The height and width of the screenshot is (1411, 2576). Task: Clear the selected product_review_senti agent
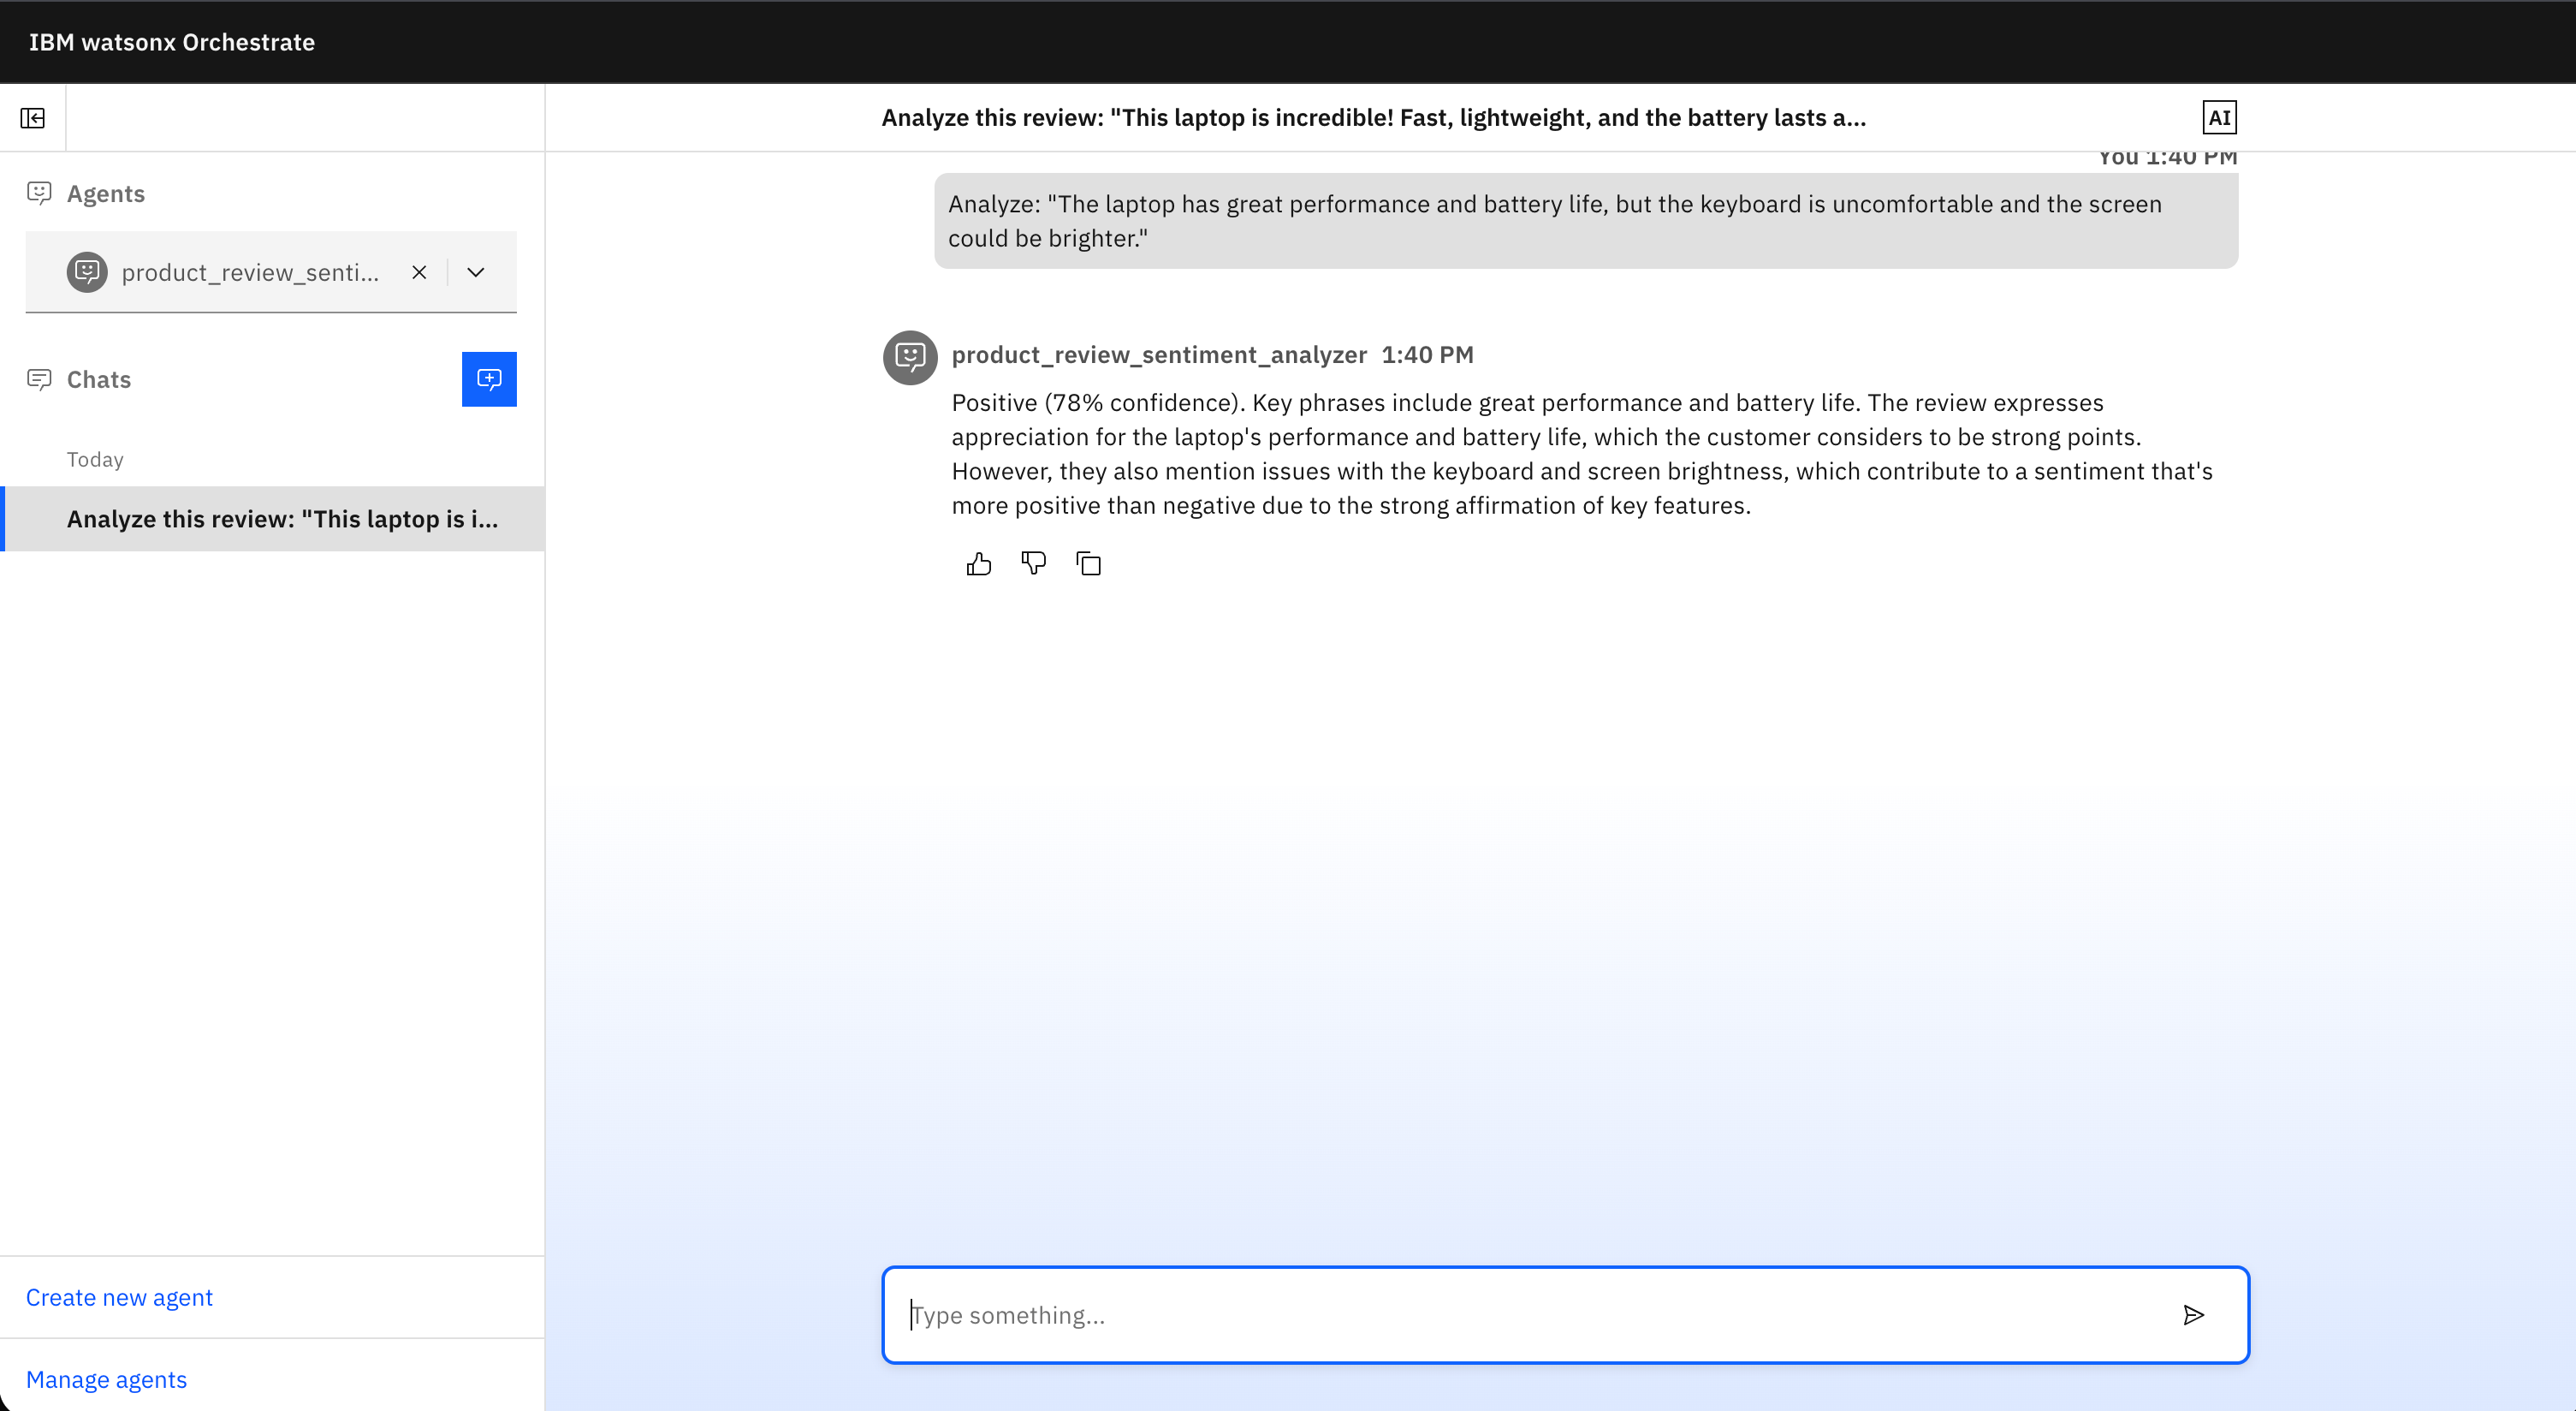[x=419, y=272]
